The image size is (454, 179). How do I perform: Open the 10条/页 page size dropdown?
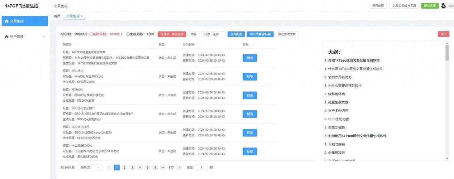[90, 168]
